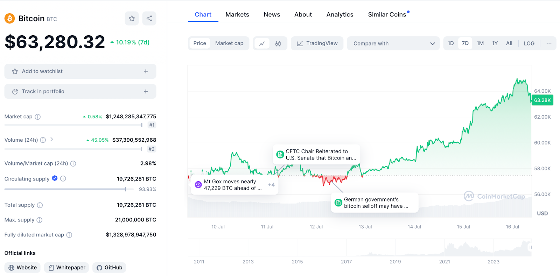560x276 pixels.
Task: Set chart range to 1Y
Action: coord(495,43)
